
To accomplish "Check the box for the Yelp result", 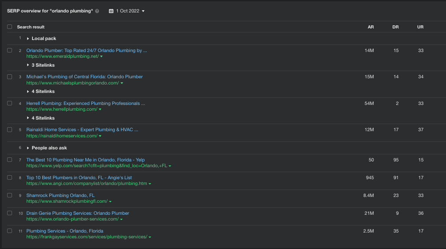I will [x=10, y=160].
